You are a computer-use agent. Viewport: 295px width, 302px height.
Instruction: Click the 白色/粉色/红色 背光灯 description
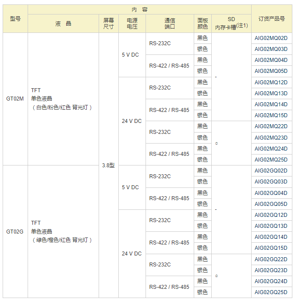click(x=62, y=107)
